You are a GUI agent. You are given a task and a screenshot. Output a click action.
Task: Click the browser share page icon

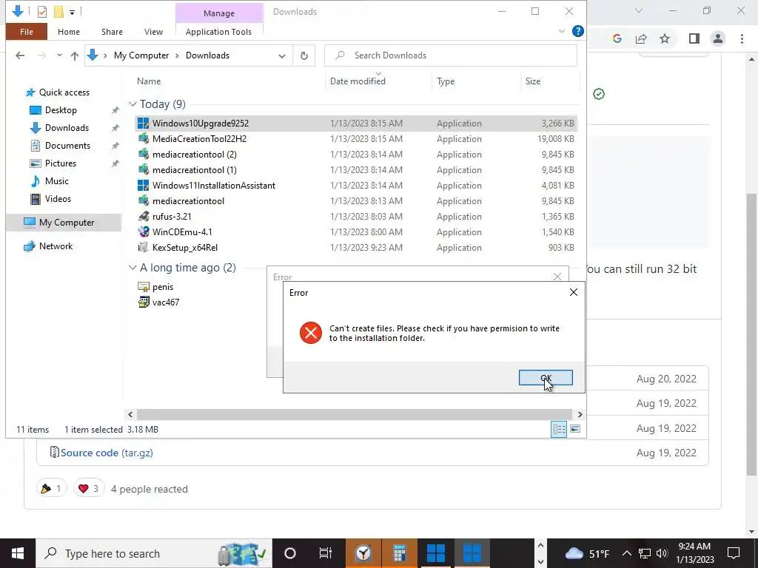point(641,38)
